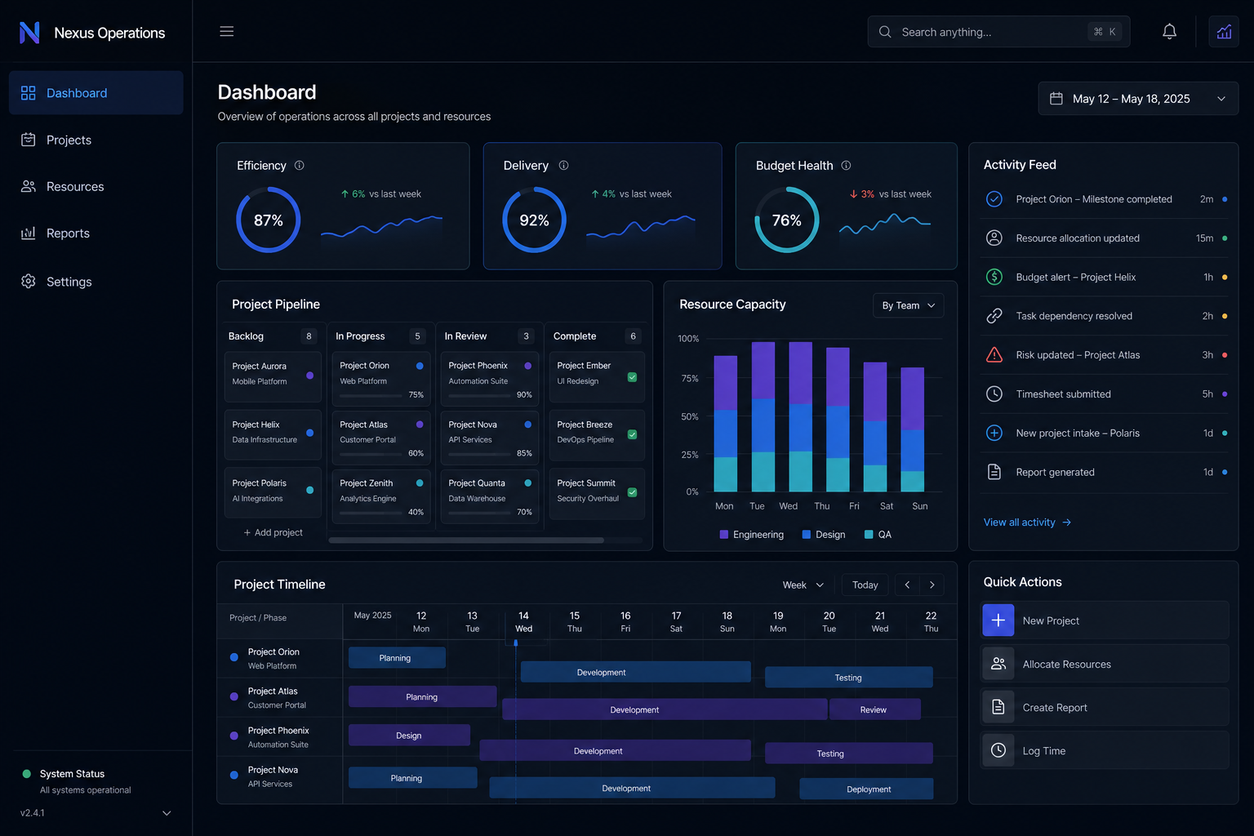Click the Log Time quick action
The width and height of the screenshot is (1254, 836).
coord(1105,750)
